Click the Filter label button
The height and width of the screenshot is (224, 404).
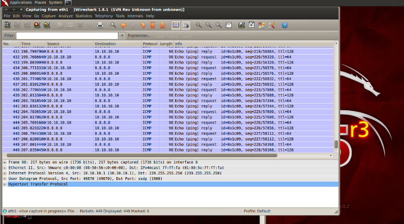(x=10, y=36)
